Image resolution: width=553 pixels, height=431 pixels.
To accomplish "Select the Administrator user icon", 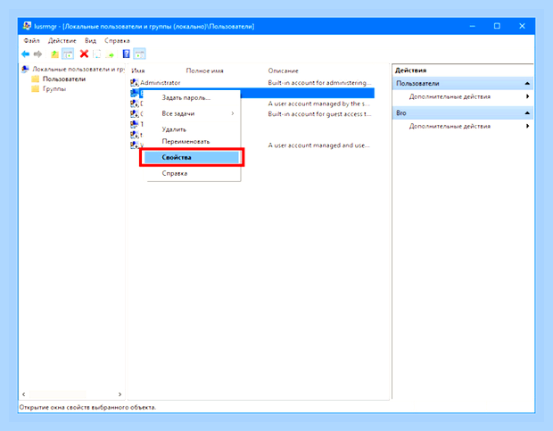I will coord(134,82).
